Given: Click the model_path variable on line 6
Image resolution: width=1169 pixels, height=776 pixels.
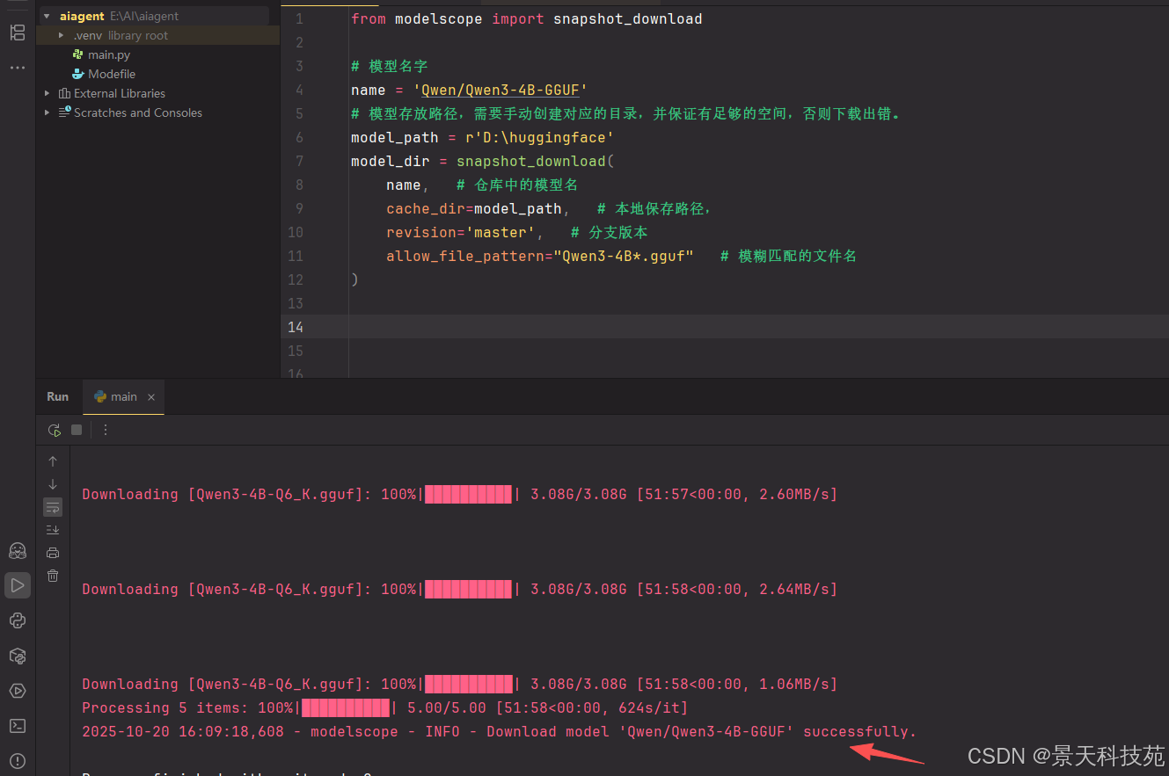Looking at the screenshot, I should pos(394,137).
